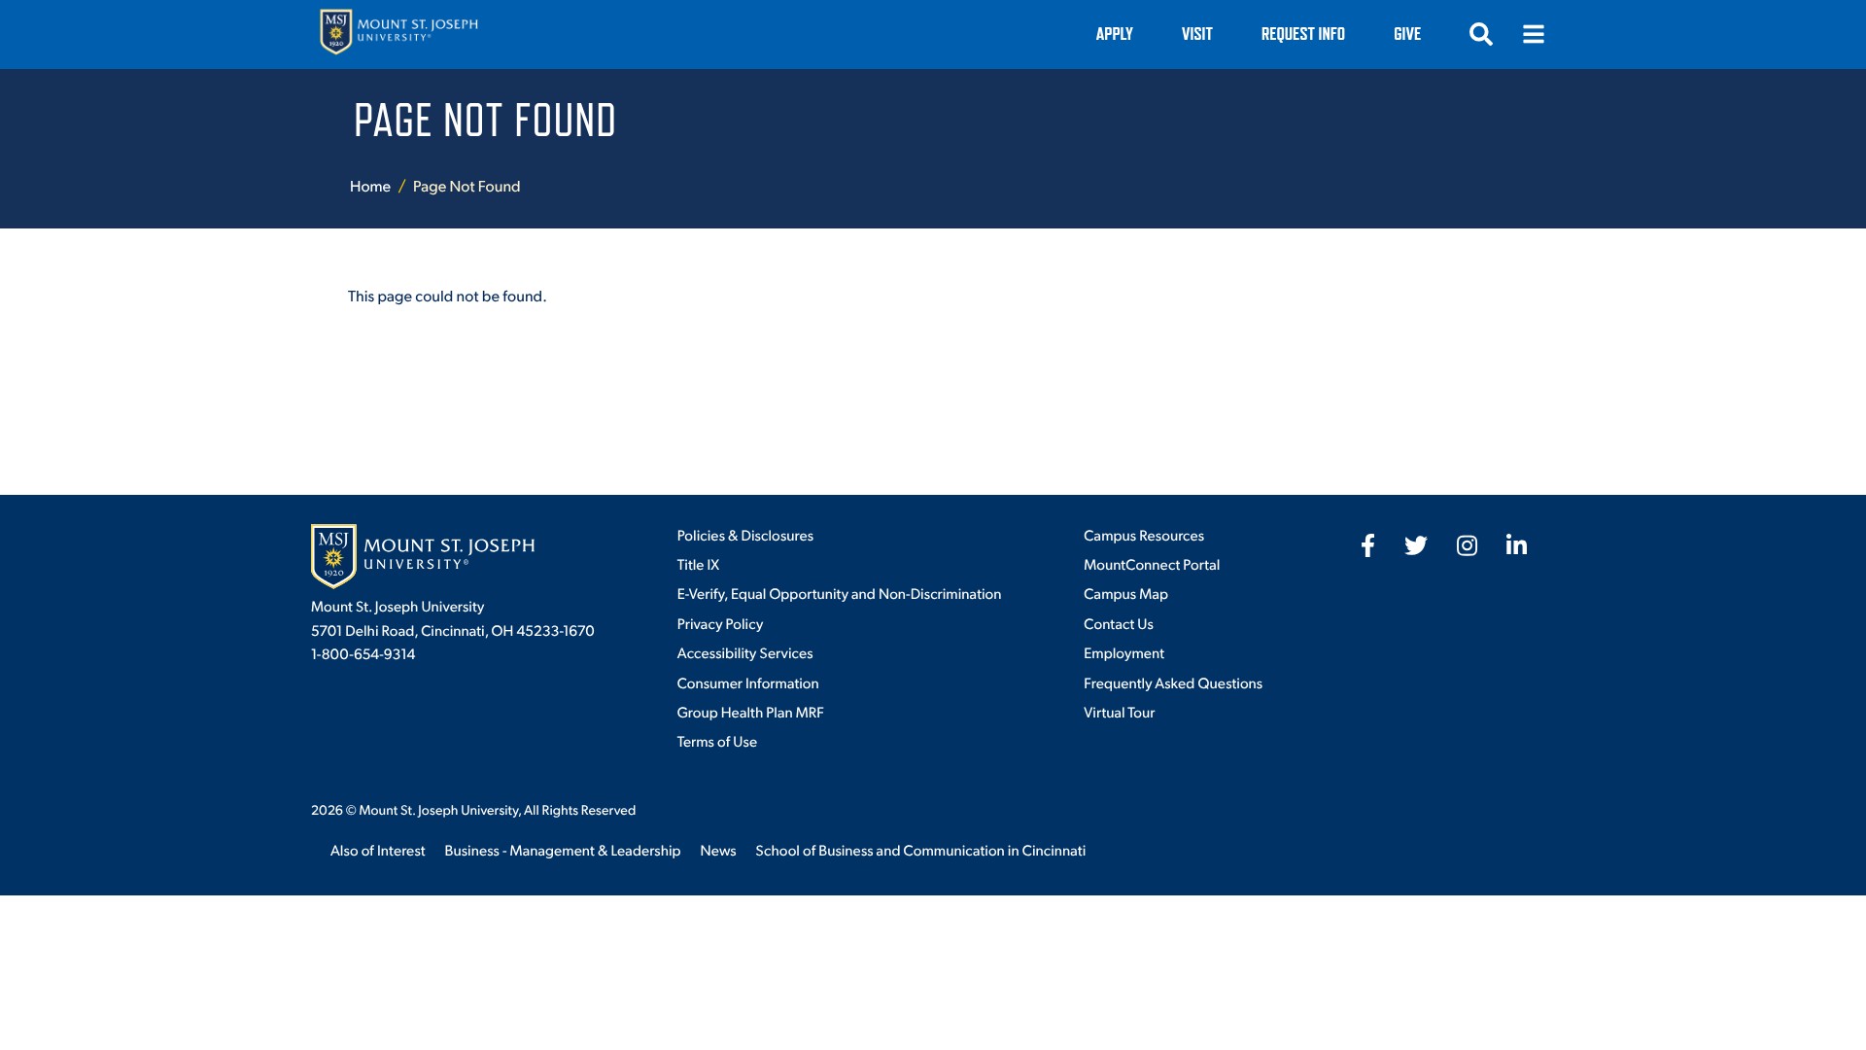Click the Mount St. Joseph header logo
Viewport: 1866px width, 1050px height.
[x=398, y=32]
